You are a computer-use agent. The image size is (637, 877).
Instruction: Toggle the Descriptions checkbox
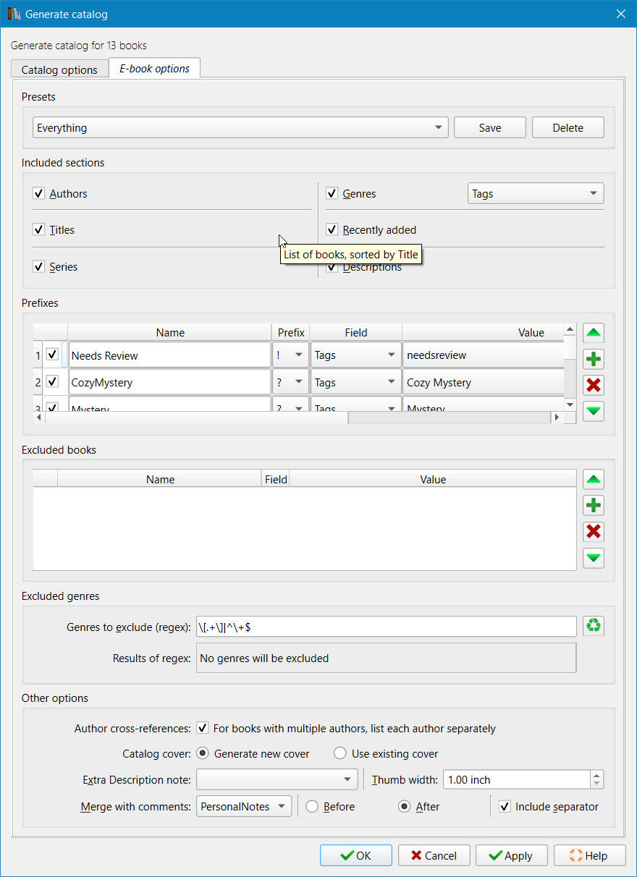[332, 267]
